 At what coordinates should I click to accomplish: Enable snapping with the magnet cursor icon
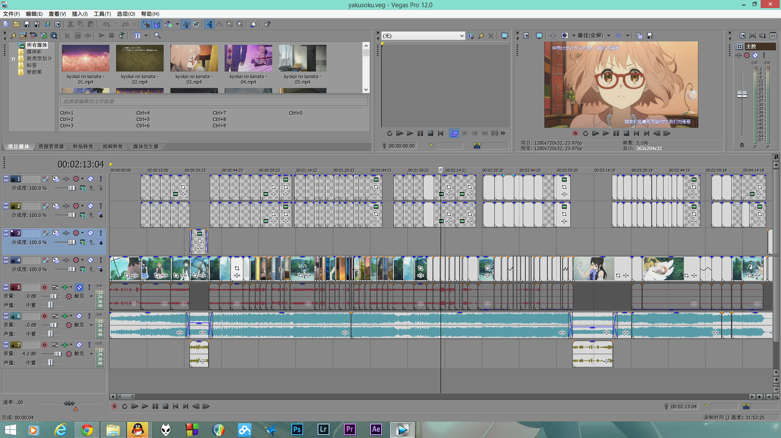(146, 24)
